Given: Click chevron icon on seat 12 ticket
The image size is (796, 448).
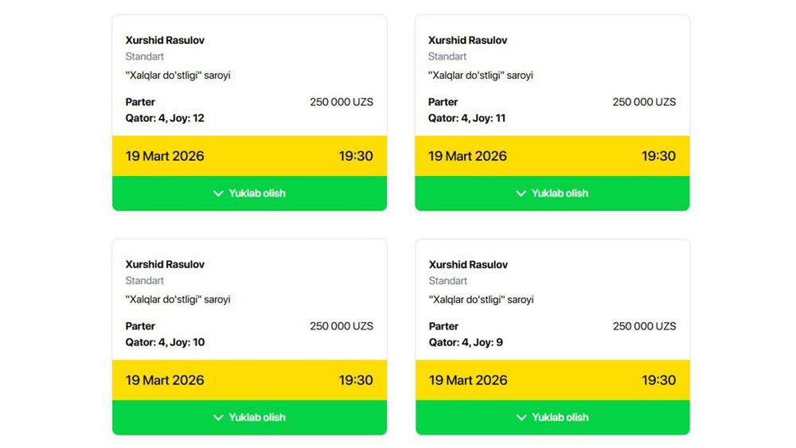Looking at the screenshot, I should 218,193.
